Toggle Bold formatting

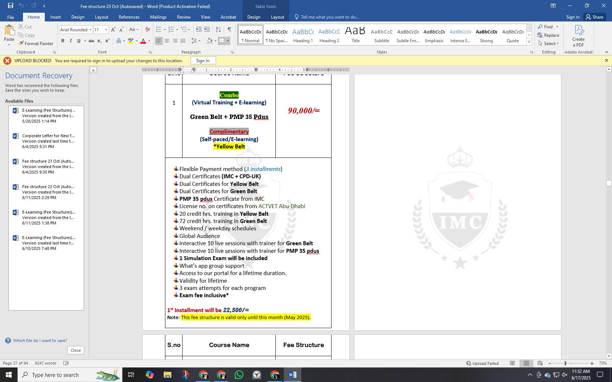[x=63, y=41]
